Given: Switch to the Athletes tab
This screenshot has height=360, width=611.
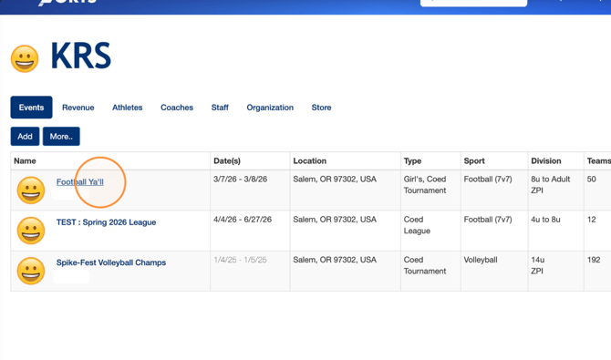Looking at the screenshot, I should click(128, 108).
